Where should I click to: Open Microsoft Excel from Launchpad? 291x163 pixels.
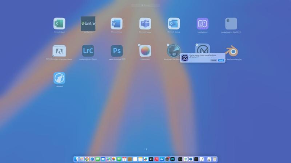[59, 24]
